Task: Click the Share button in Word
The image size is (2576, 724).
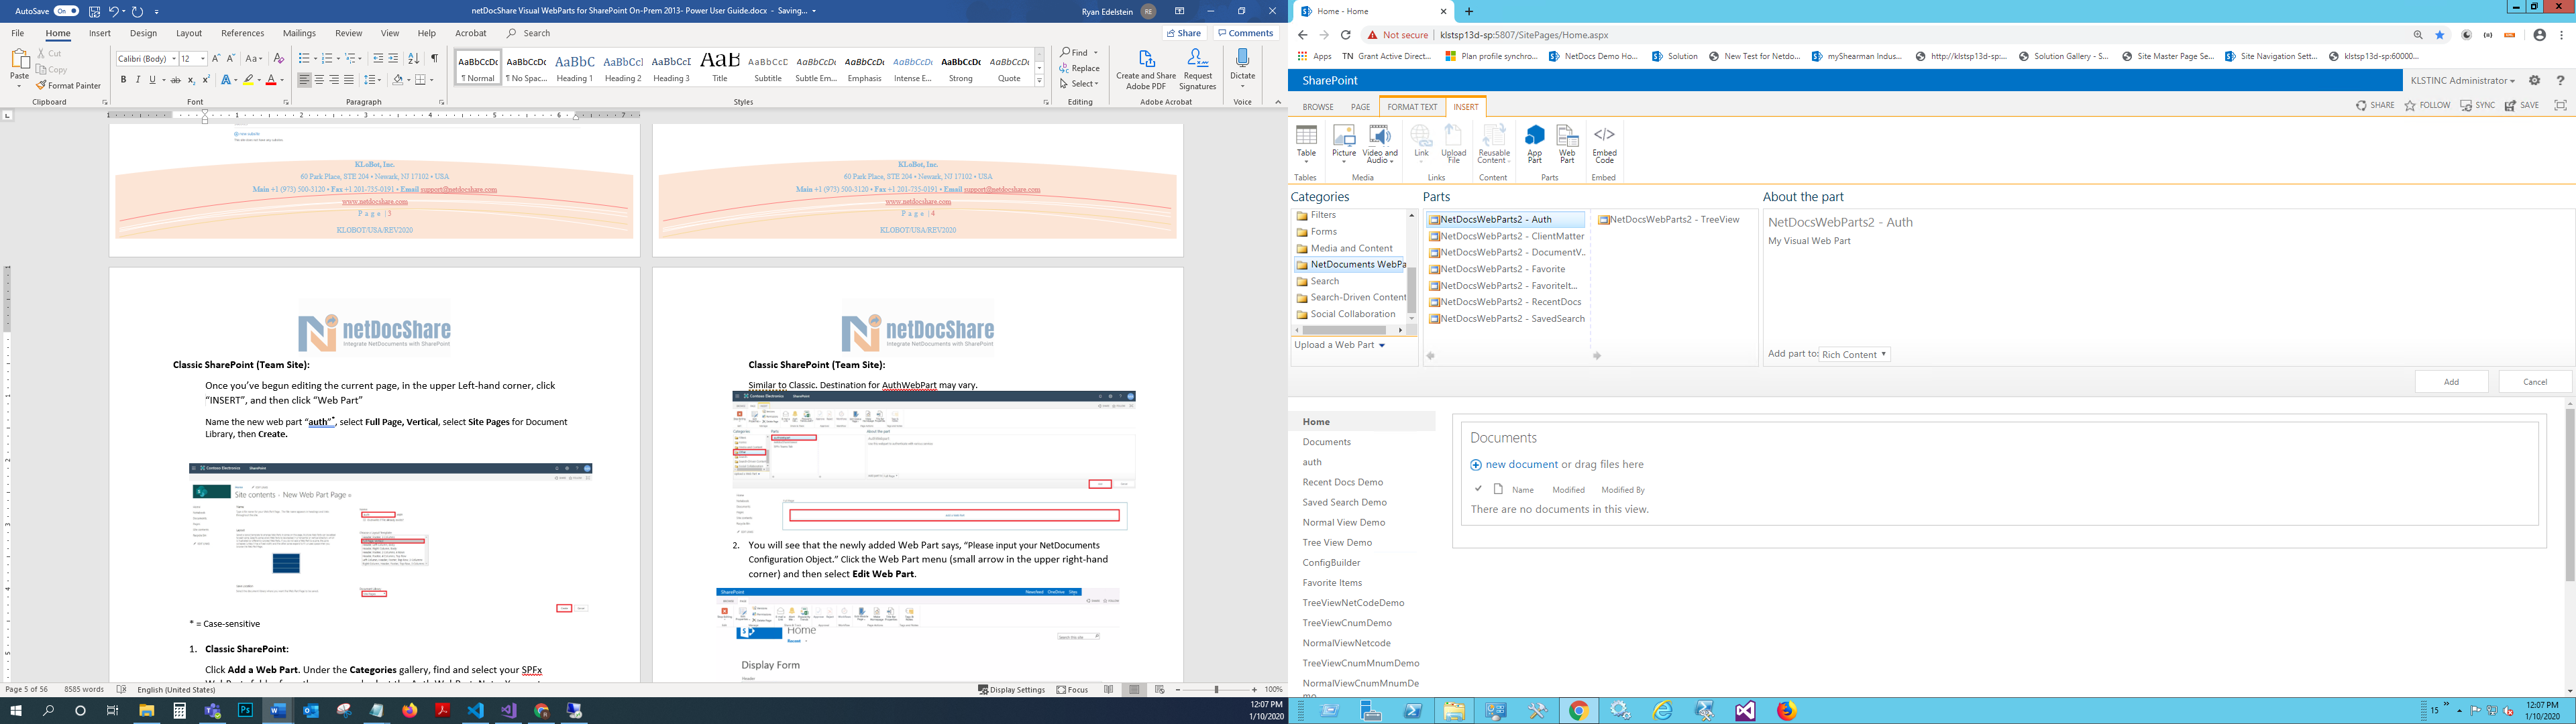Action: coord(1185,33)
